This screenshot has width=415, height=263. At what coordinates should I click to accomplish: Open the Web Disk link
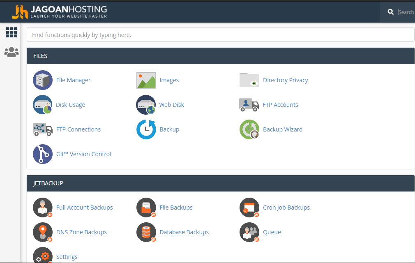point(171,105)
